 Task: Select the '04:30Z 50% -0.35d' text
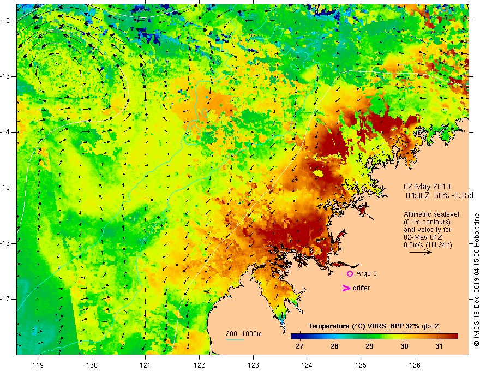440,196
